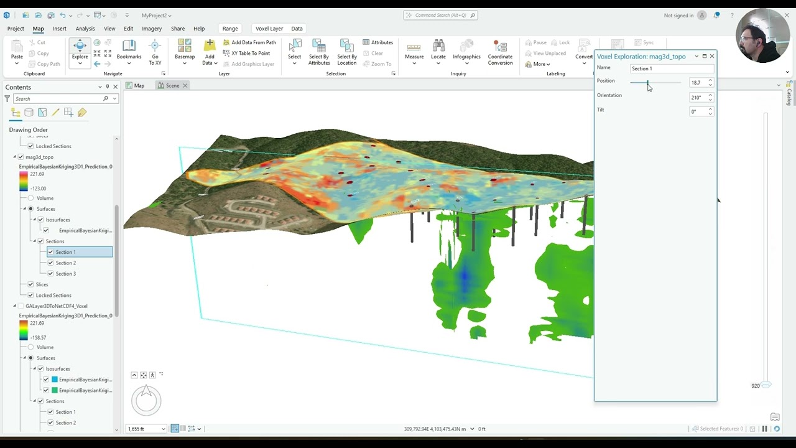
Task: Open the Attributes pane
Action: click(377, 42)
